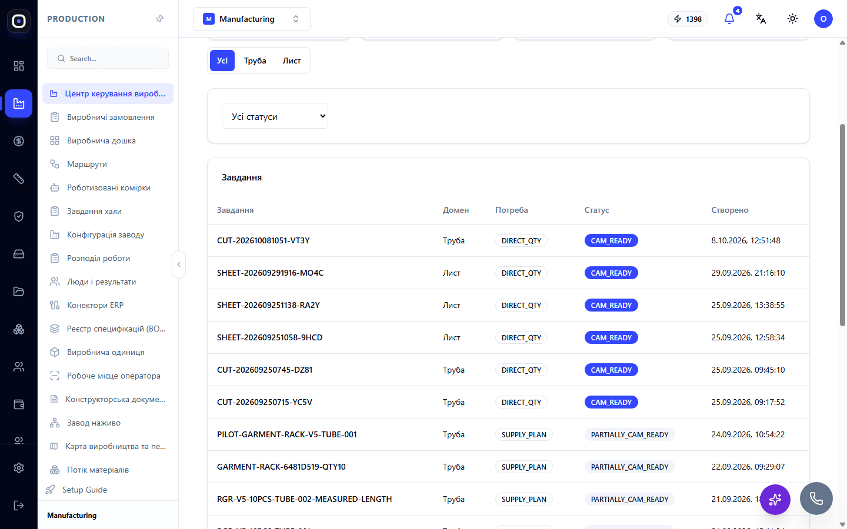Open the user avatar menu 'O'
847x529 pixels.
click(x=823, y=19)
